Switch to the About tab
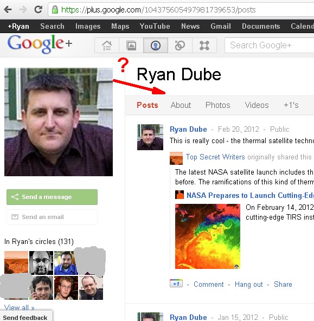This screenshot has width=314, height=321. pyautogui.click(x=181, y=105)
